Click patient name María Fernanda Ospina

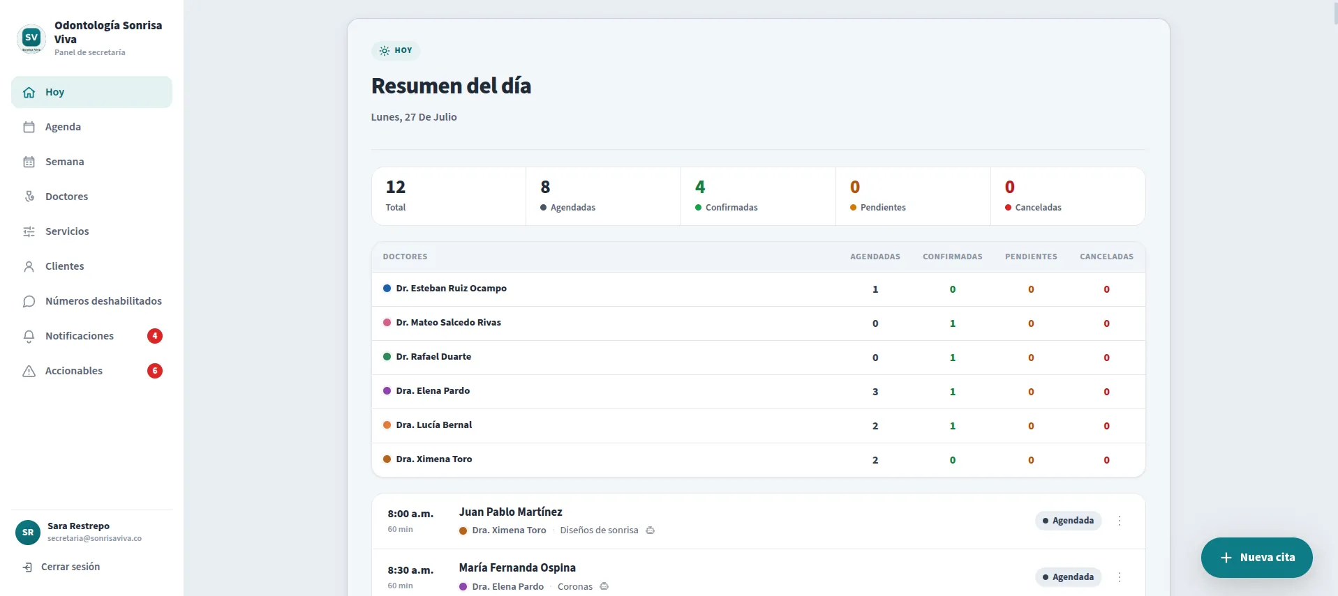(517, 568)
